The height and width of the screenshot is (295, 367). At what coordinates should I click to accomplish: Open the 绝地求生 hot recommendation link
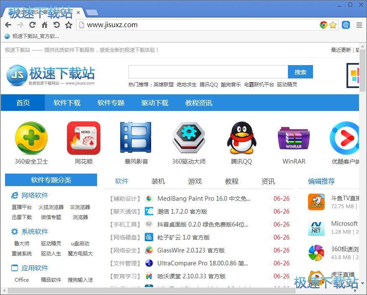[x=187, y=84]
